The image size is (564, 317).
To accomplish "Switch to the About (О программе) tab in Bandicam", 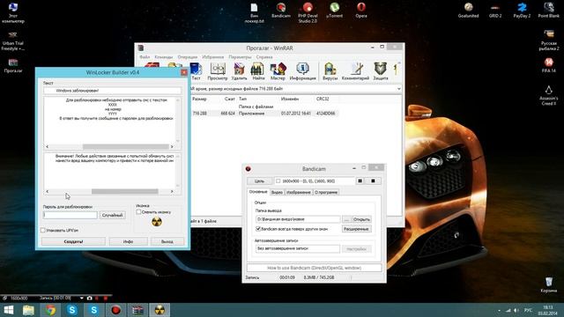I will point(326,192).
